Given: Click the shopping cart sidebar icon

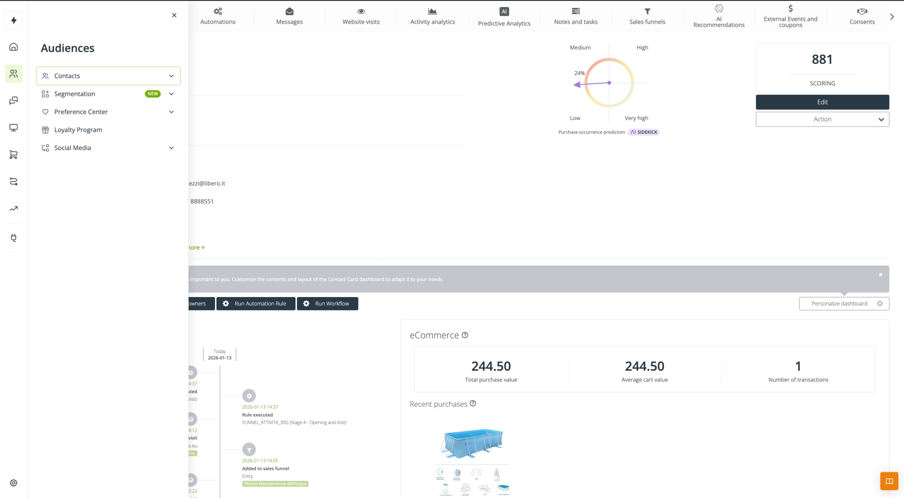Looking at the screenshot, I should click(x=14, y=154).
